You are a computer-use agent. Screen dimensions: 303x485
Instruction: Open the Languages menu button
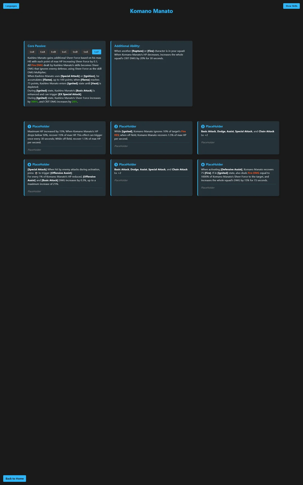(11, 6)
